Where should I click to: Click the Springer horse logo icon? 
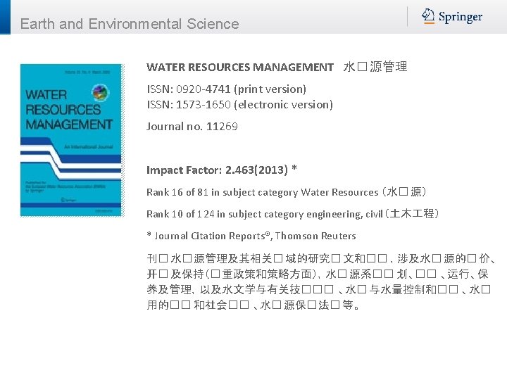pyautogui.click(x=428, y=15)
